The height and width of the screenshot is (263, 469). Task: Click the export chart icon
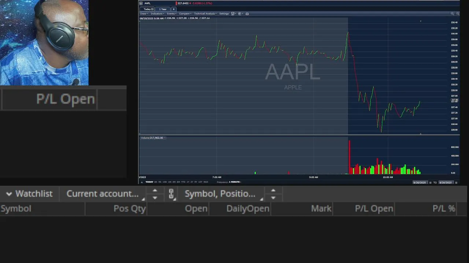pos(240,14)
